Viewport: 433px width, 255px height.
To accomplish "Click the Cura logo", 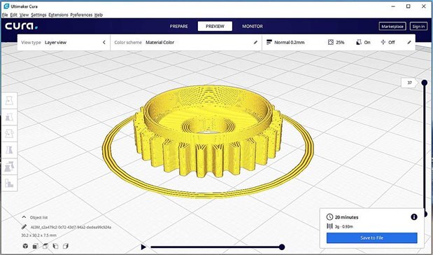I will 22,27.
